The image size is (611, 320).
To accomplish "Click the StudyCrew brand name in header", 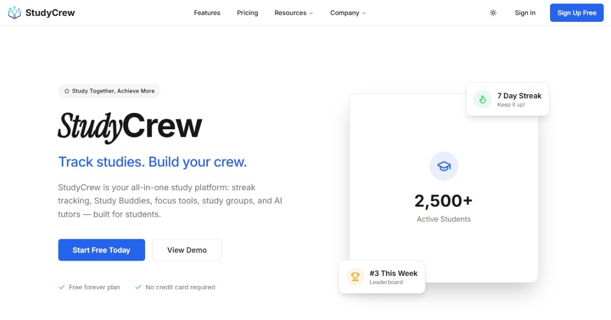I will pyautogui.click(x=50, y=13).
